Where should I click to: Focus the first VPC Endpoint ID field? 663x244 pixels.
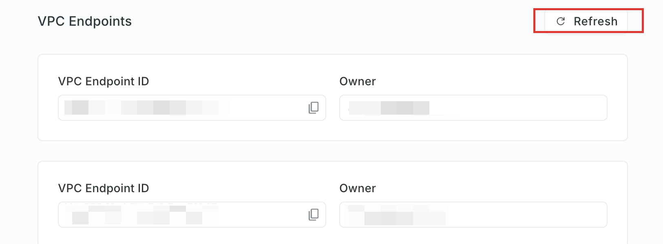(192, 108)
